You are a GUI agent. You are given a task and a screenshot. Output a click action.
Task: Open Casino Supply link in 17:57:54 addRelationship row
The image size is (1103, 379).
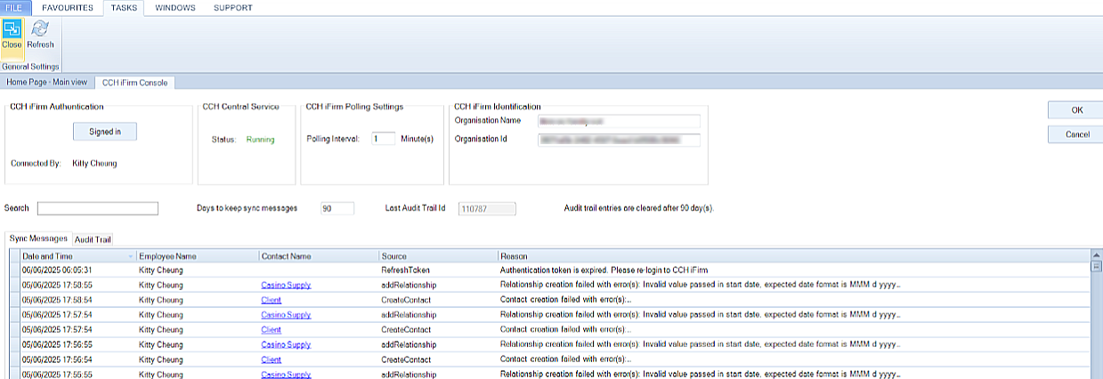pos(286,315)
